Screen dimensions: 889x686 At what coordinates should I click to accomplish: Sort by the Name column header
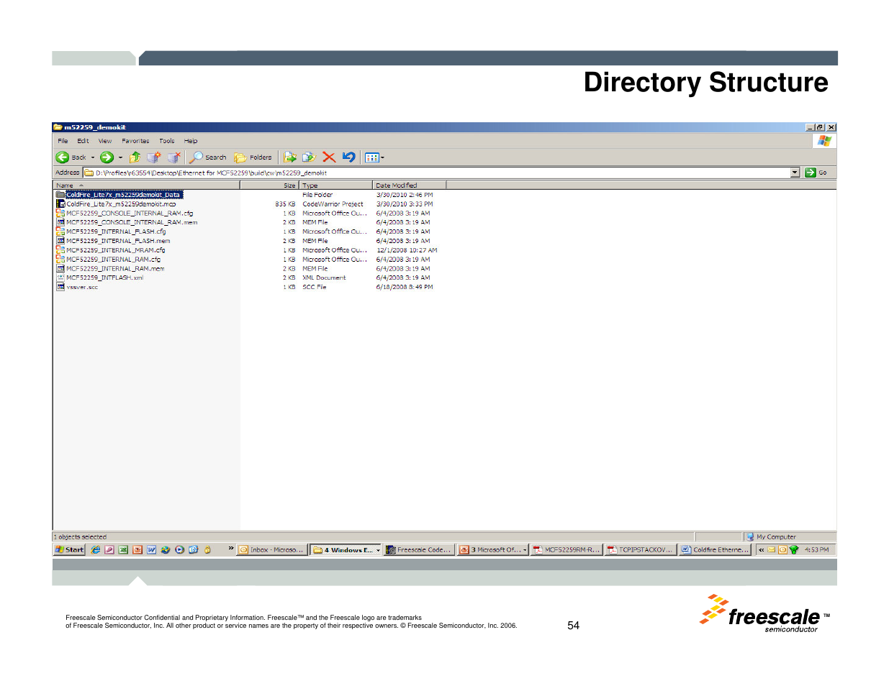pos(146,186)
